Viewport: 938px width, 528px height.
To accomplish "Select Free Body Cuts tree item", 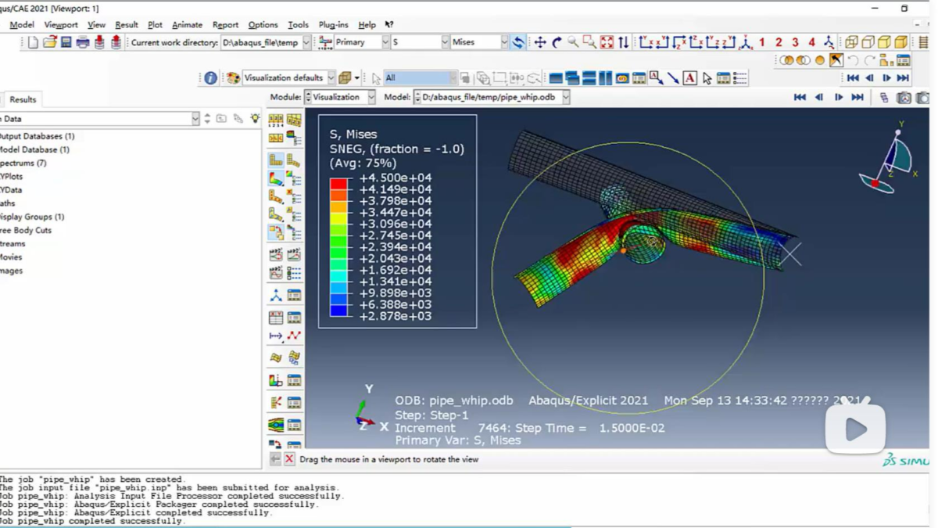I will [26, 230].
